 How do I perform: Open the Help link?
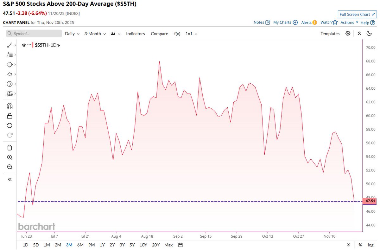pos(368,22)
